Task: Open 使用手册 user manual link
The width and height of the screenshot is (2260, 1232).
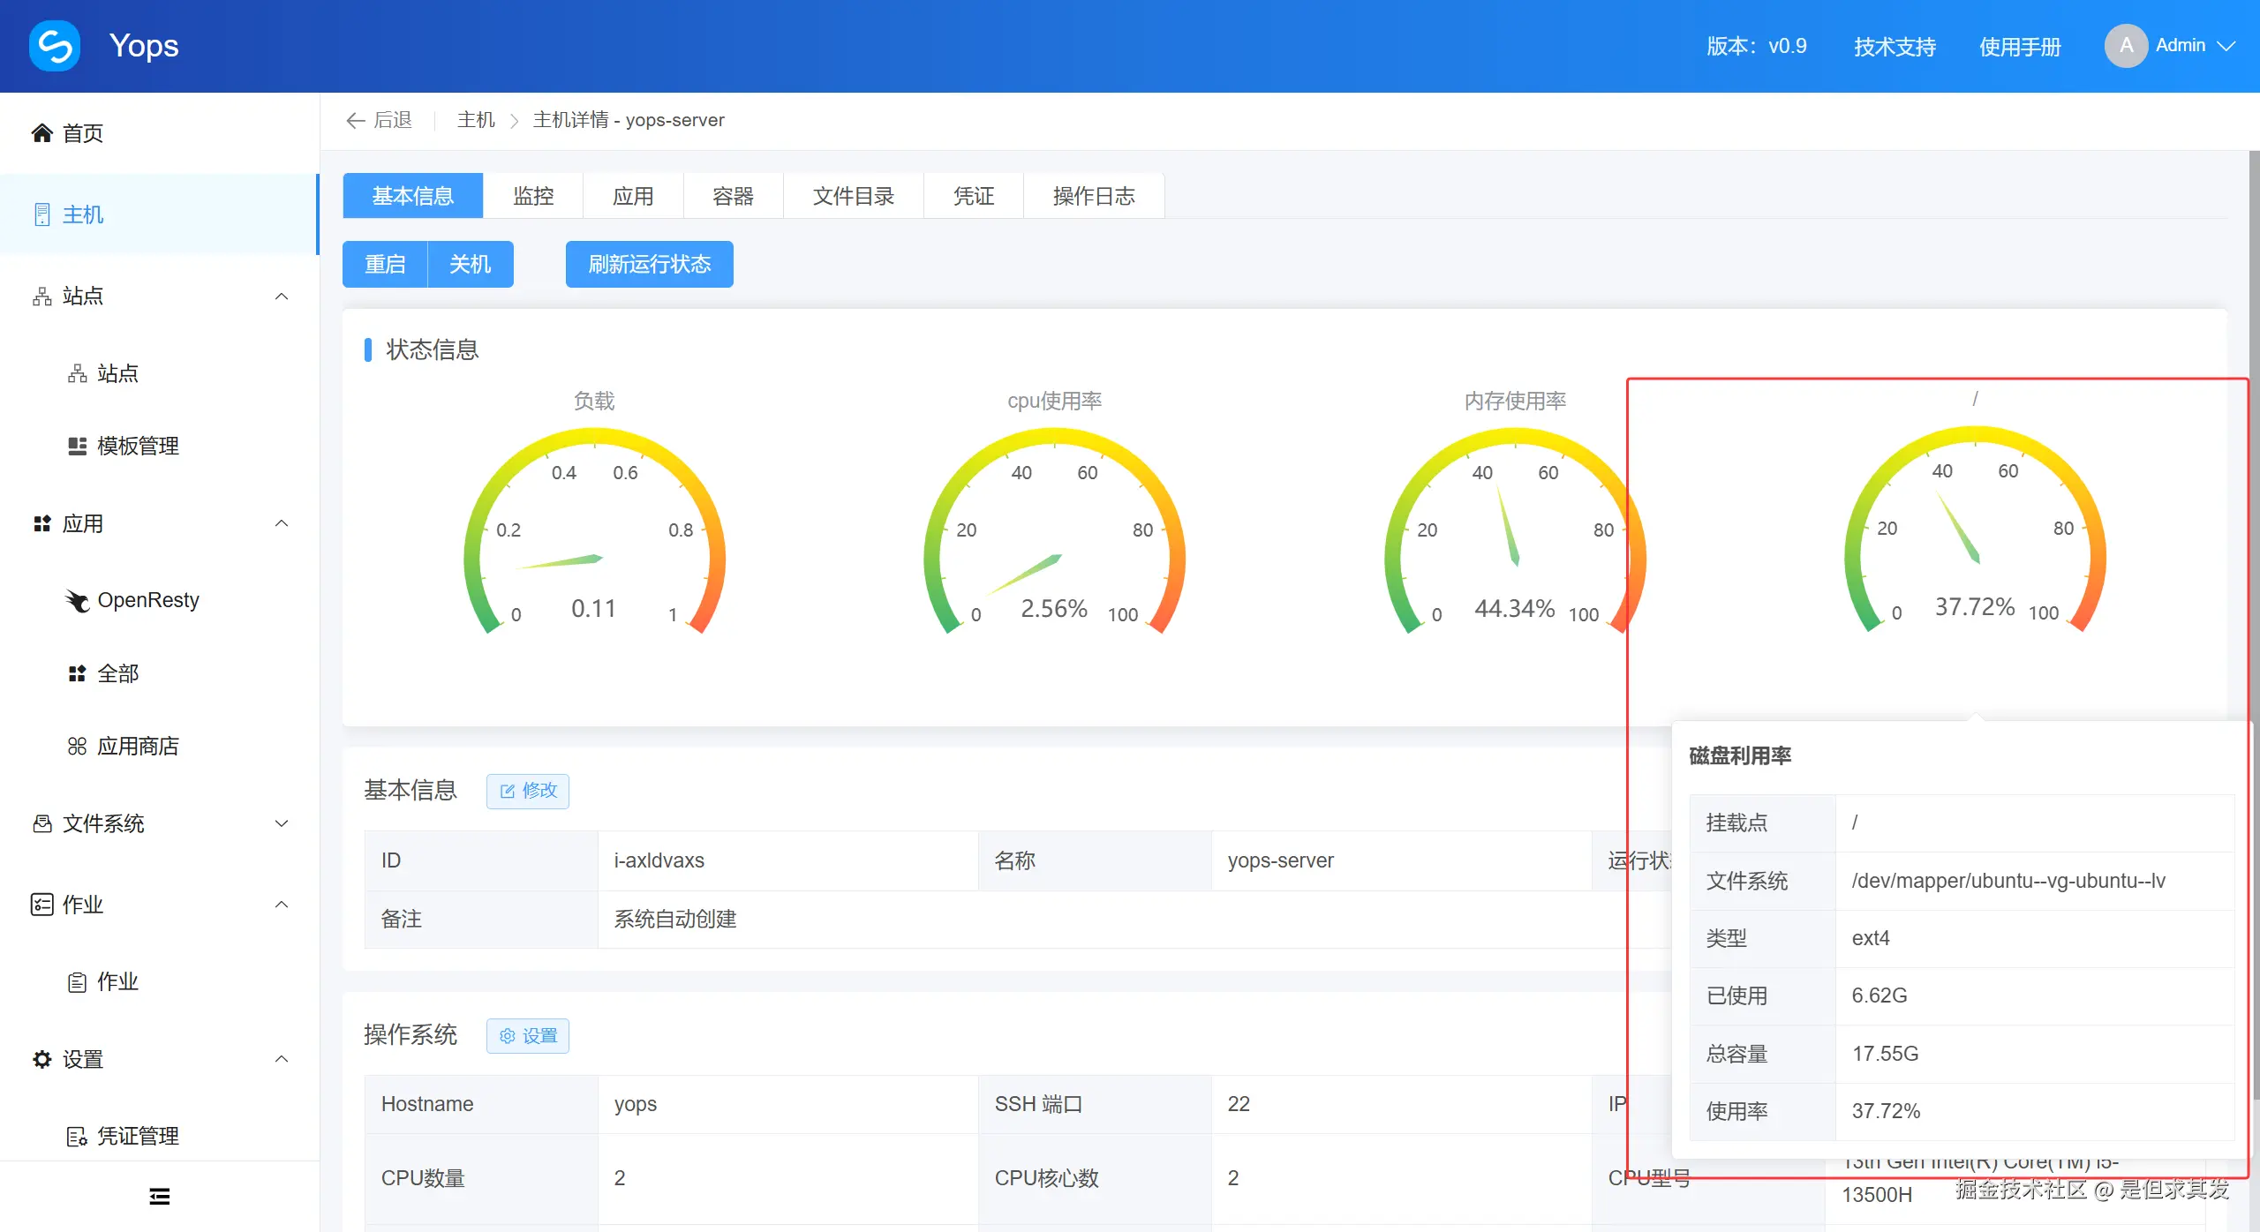Action: [x=2022, y=46]
